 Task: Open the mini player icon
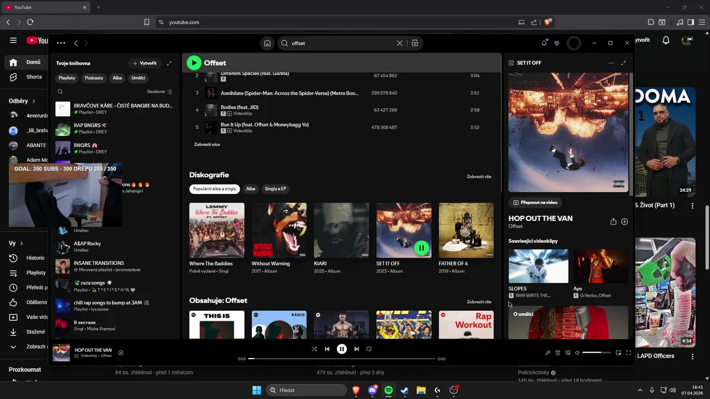click(x=618, y=352)
